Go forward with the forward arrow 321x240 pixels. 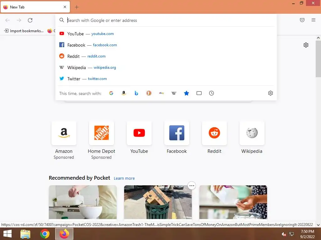click(x=19, y=20)
